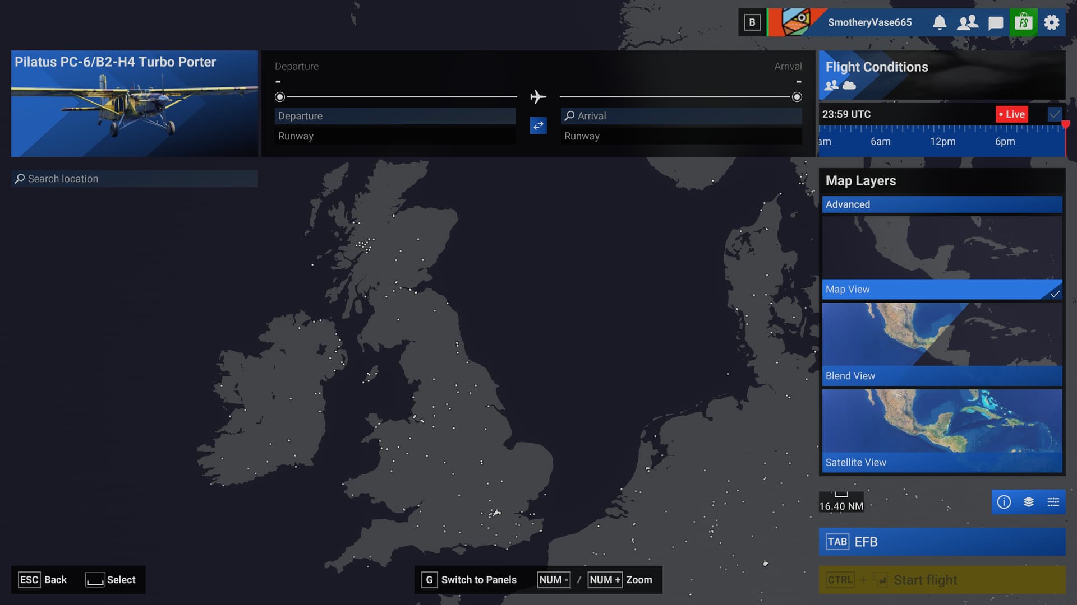Viewport: 1077px width, 605px height.
Task: Toggle the live time checkbox
Action: (1054, 114)
